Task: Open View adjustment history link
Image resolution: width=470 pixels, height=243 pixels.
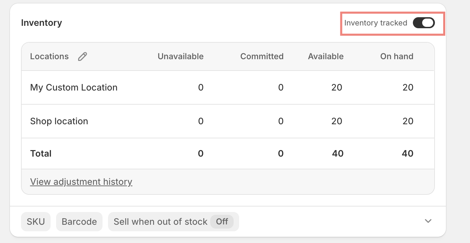Action: coord(81,182)
